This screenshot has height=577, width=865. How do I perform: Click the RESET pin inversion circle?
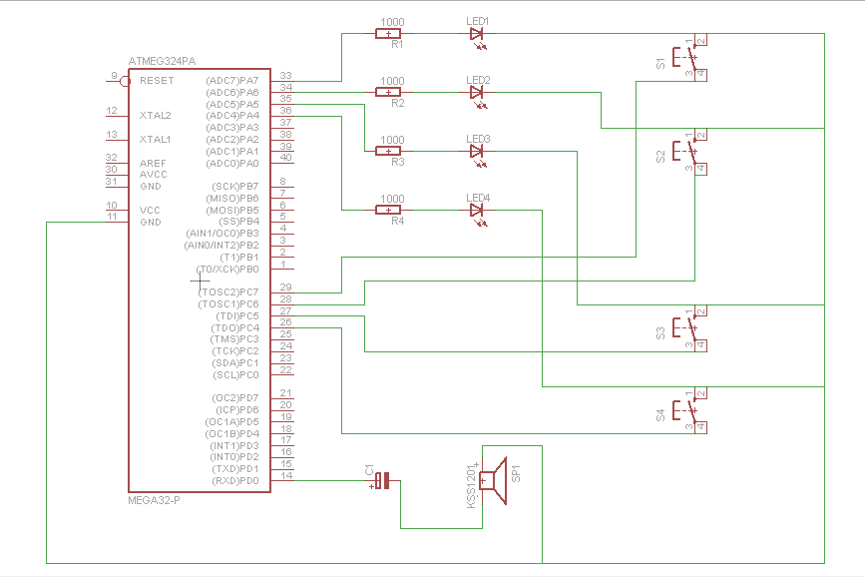coord(125,81)
